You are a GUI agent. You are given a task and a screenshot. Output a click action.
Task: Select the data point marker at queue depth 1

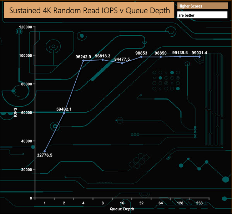click(45, 151)
